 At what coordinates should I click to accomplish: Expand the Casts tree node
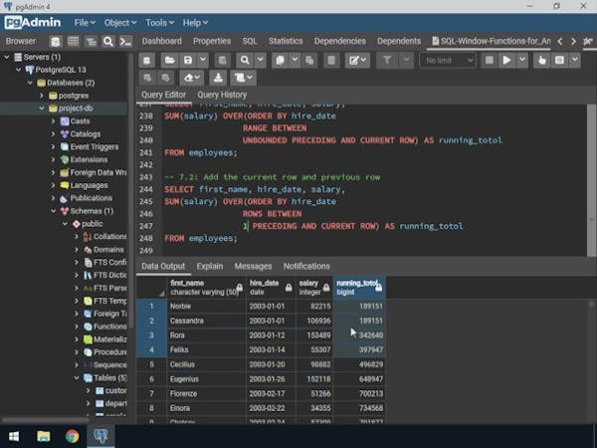[x=53, y=121]
